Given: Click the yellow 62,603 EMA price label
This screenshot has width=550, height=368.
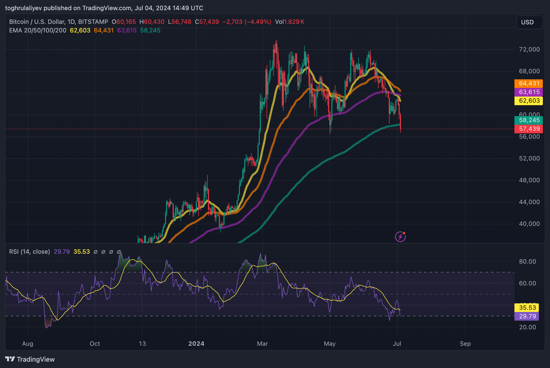Looking at the screenshot, I should click(x=529, y=101).
